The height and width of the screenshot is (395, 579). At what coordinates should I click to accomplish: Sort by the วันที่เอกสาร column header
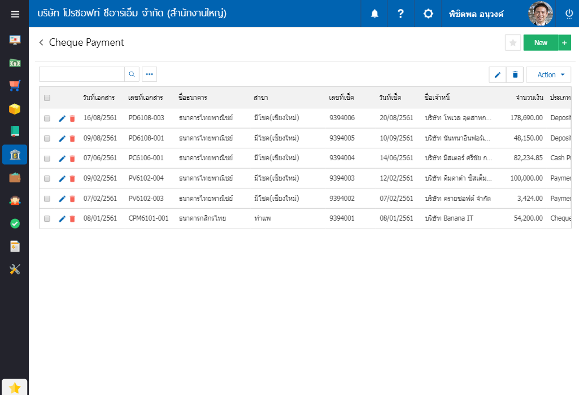(99, 98)
